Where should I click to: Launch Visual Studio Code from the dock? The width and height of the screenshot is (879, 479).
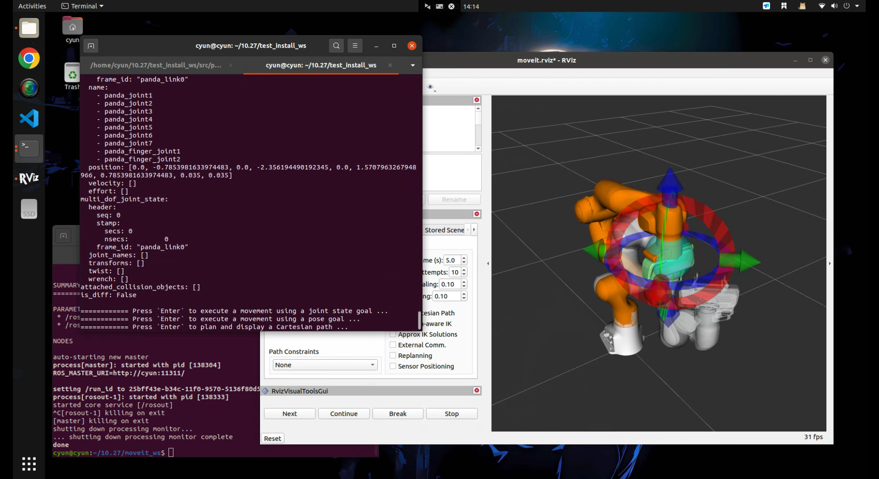(x=29, y=118)
